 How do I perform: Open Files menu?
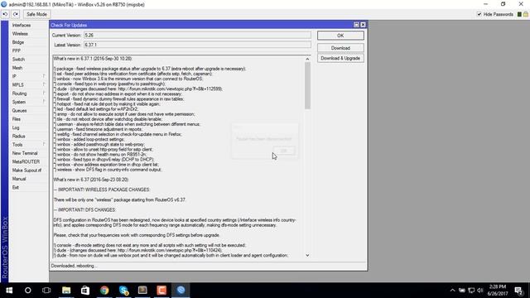click(17, 119)
